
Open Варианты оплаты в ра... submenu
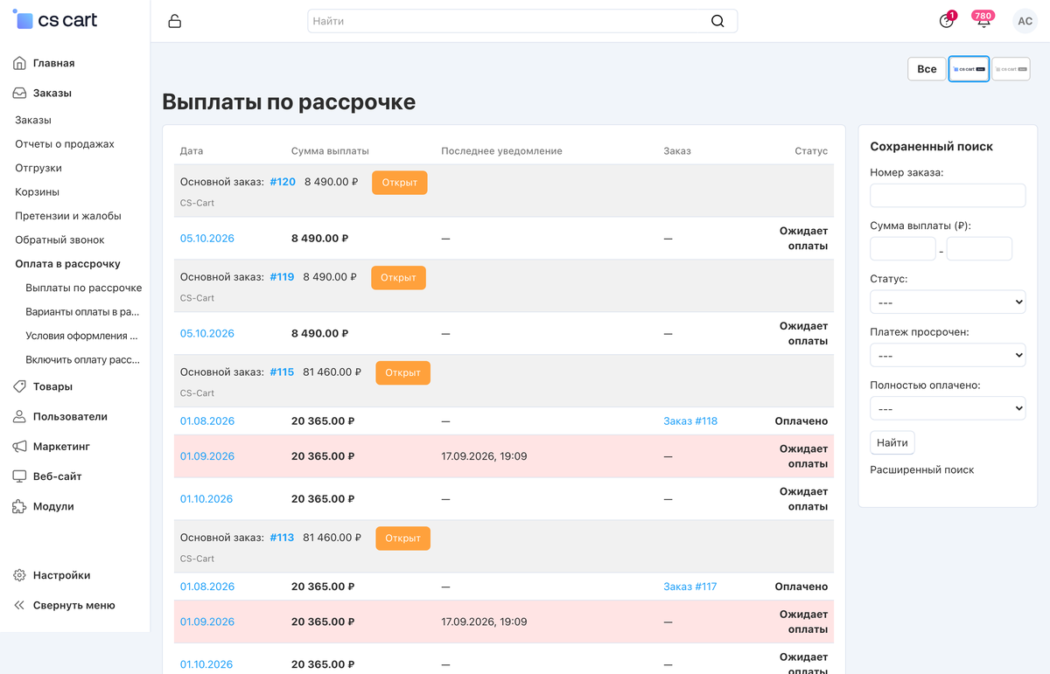click(x=82, y=311)
